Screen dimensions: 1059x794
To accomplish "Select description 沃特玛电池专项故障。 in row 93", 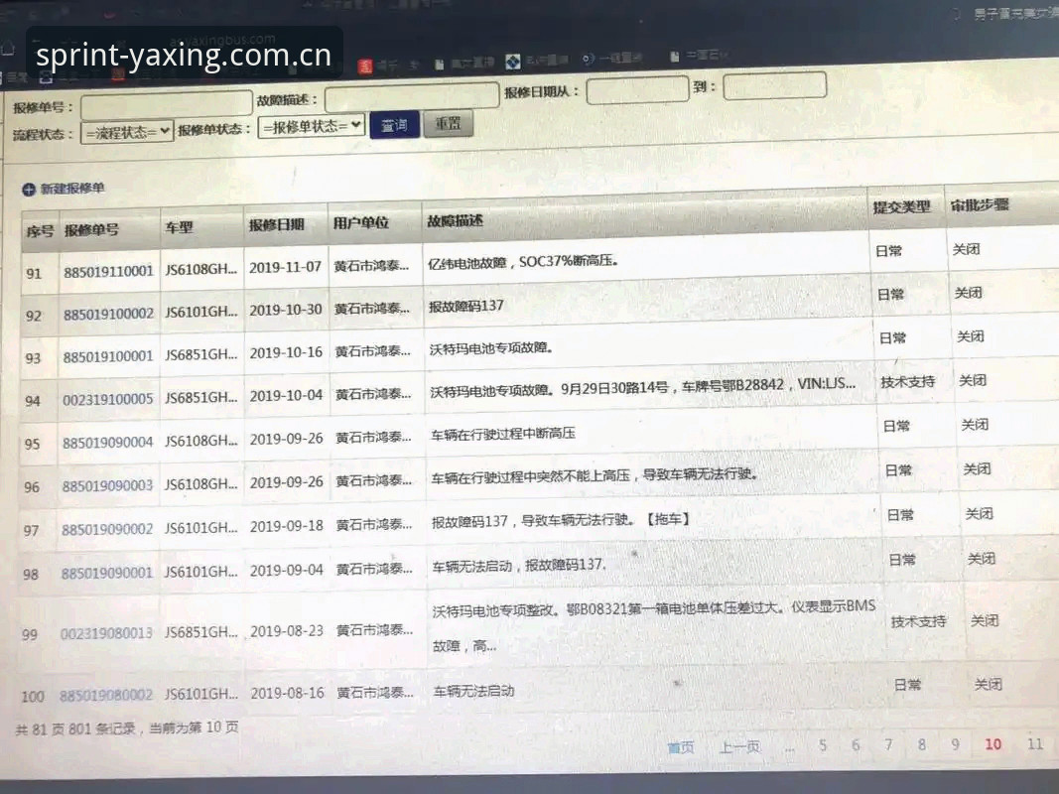I will pyautogui.click(x=491, y=348).
